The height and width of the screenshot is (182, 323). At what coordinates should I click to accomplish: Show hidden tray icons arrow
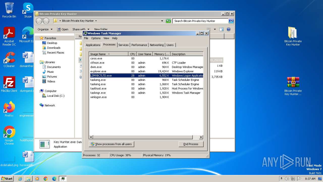click(x=281, y=179)
